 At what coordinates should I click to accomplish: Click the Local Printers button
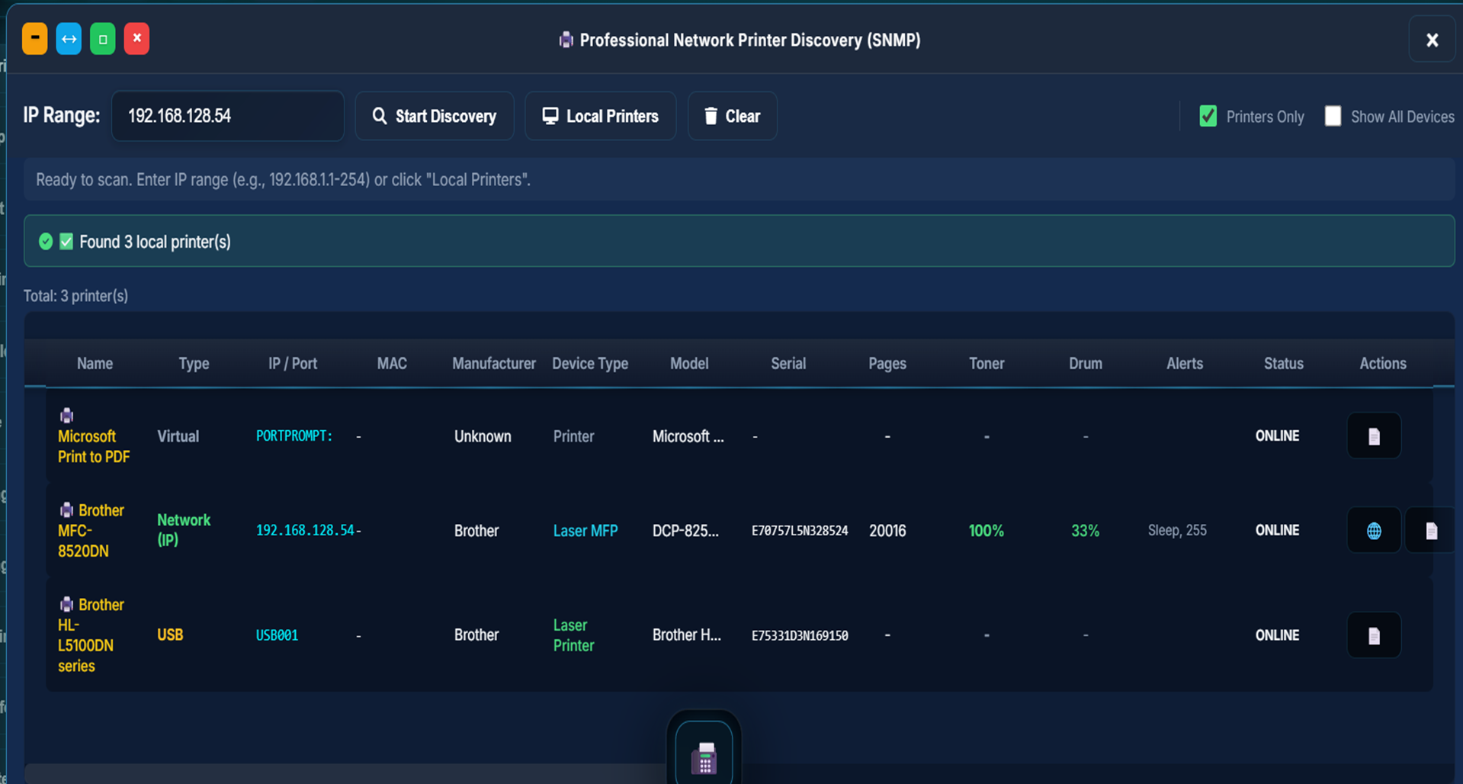[x=601, y=116]
